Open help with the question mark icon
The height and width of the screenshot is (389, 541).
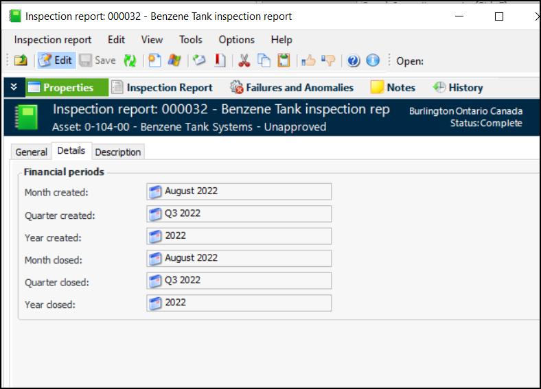[x=354, y=60]
